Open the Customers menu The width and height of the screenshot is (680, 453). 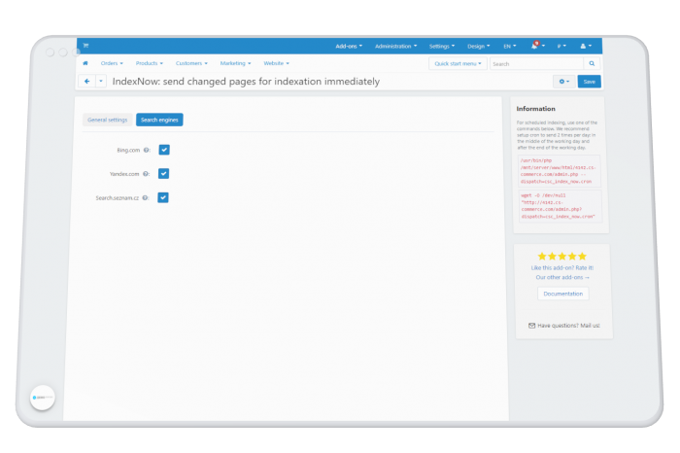click(191, 63)
